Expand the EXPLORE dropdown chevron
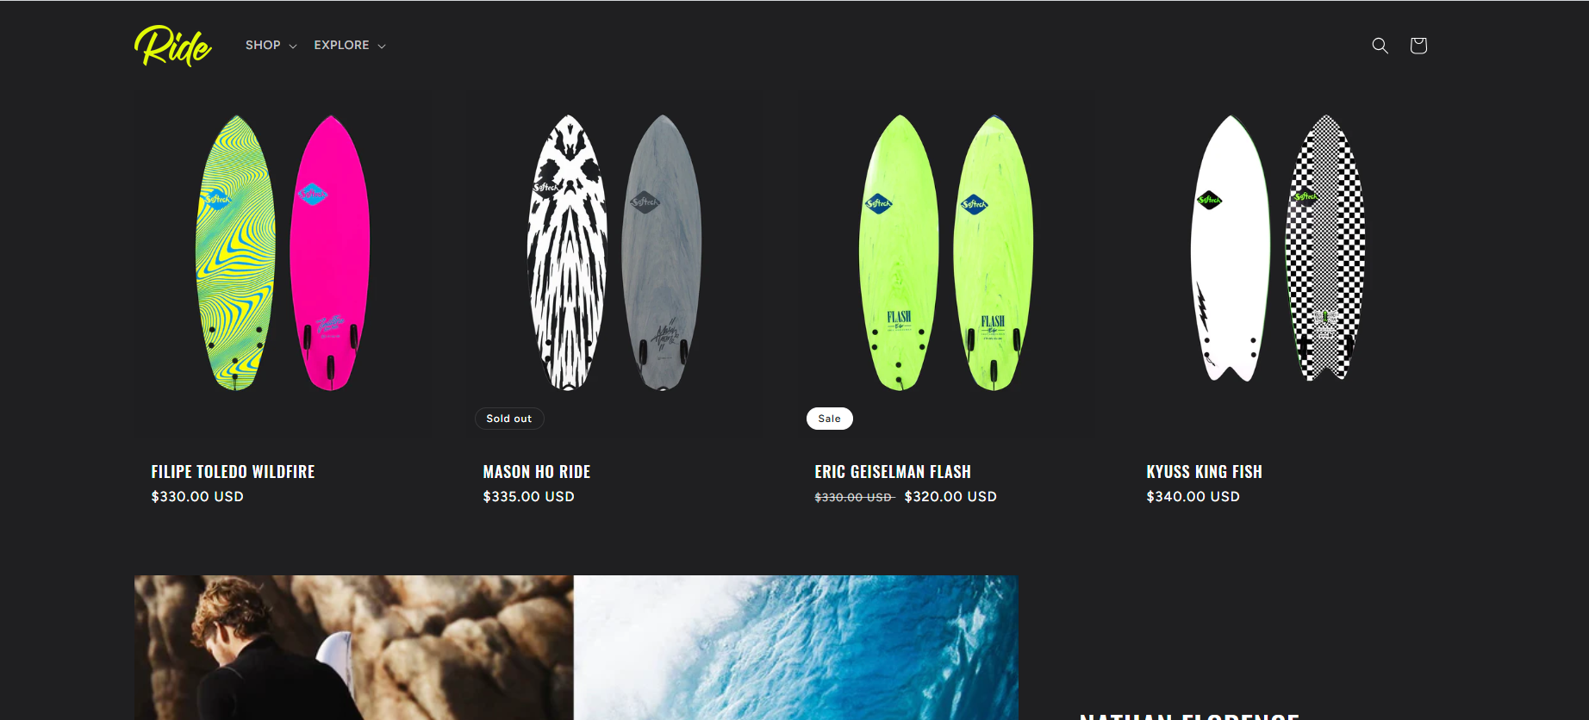 click(382, 47)
